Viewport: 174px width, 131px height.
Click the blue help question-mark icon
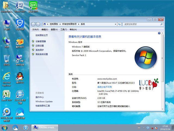(x=159, y=33)
